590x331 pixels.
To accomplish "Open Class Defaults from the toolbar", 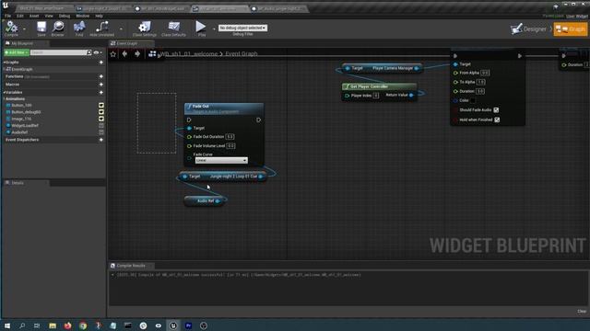I will click(173, 29).
